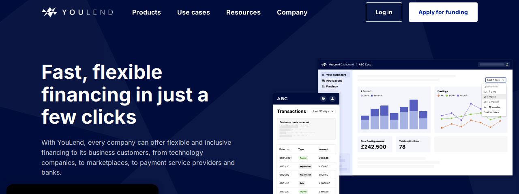Click the Sale type tag
This screenshot has height=194, width=519.
pos(302,183)
